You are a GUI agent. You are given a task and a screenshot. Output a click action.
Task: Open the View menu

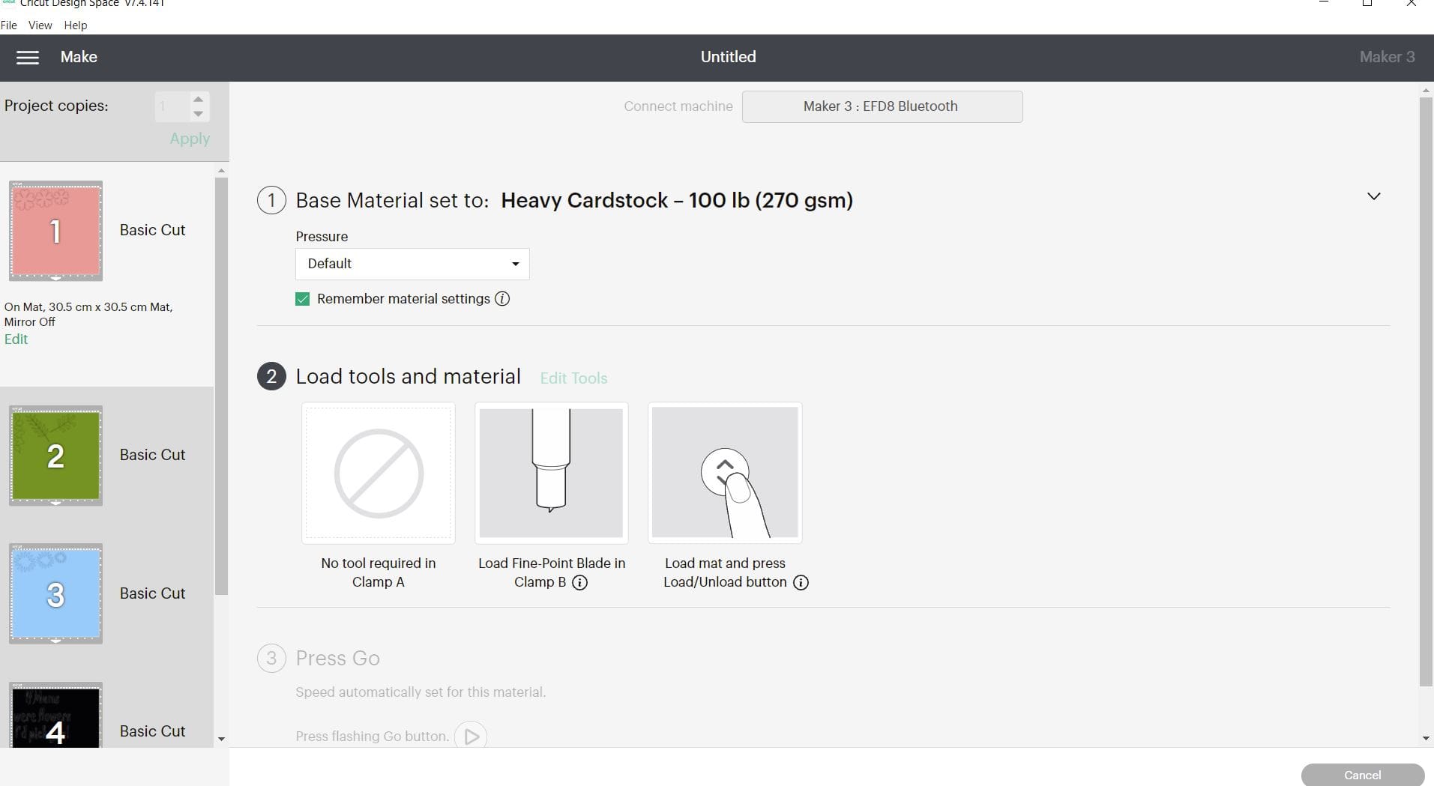[40, 25]
